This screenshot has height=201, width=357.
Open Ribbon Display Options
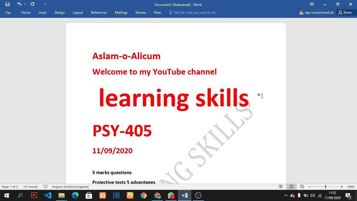(312, 4)
